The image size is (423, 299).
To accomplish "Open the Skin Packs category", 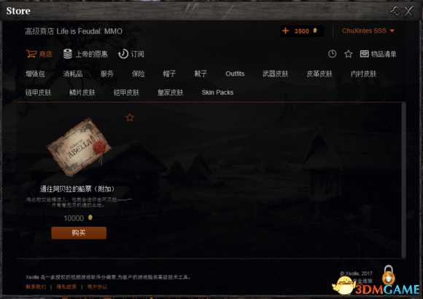I will click(217, 92).
